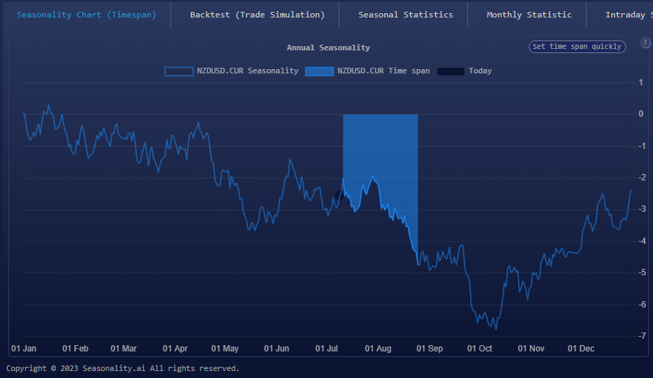
Task: Click the 01 Jul x-axis label
Action: tap(327, 349)
